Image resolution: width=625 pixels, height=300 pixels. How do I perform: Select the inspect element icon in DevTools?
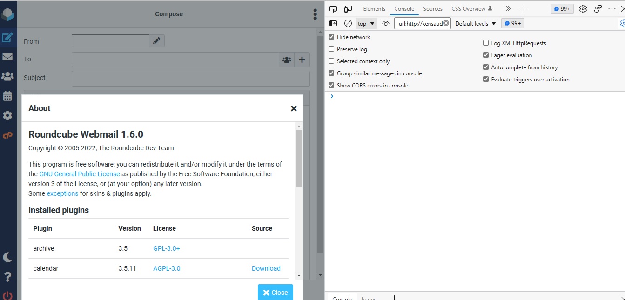click(332, 8)
